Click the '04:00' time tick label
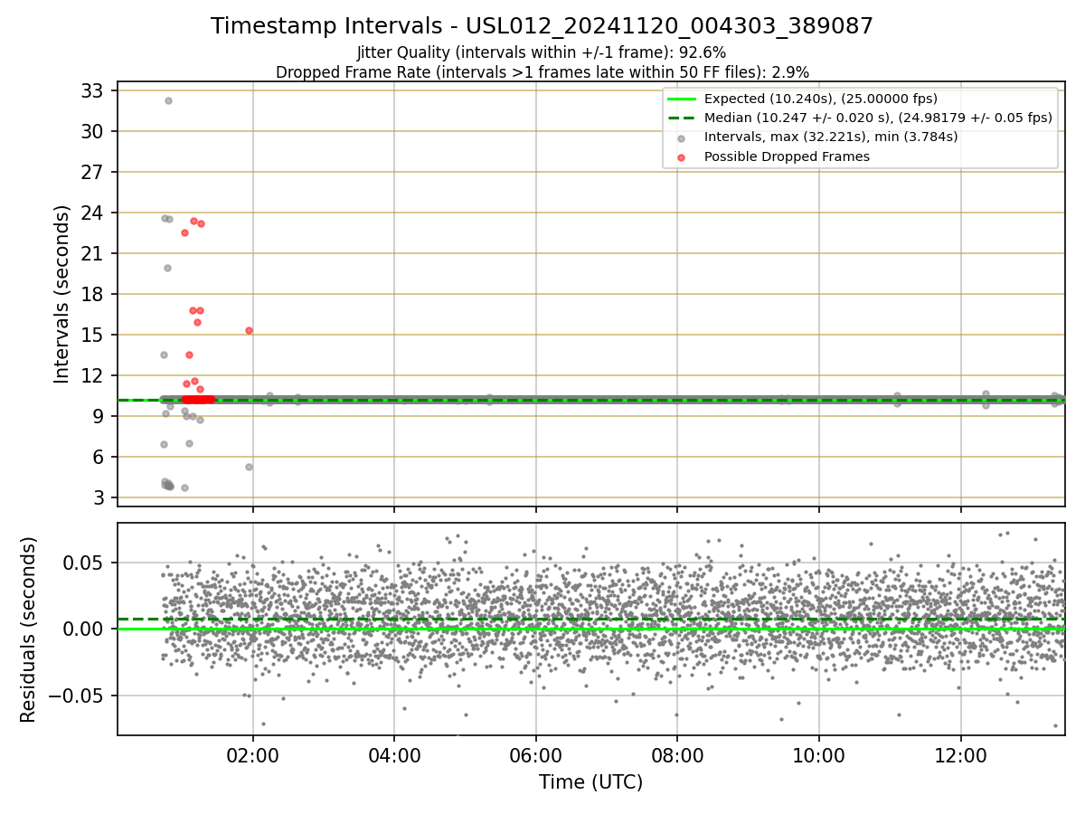The image size is (1085, 814). (x=394, y=755)
